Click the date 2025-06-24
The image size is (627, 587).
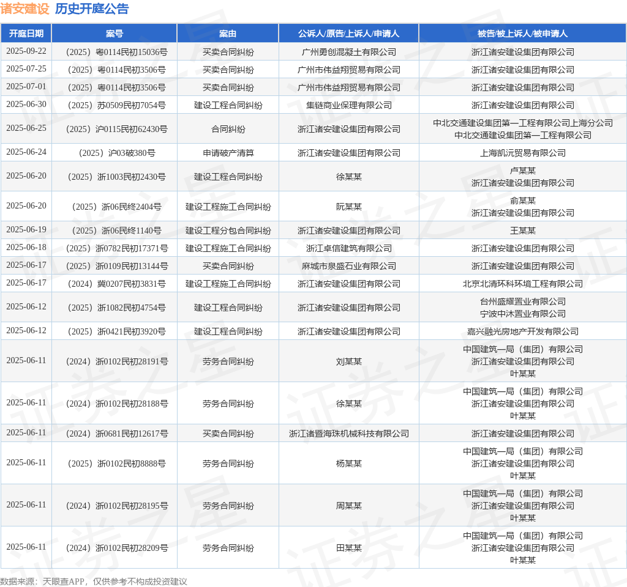tap(26, 152)
